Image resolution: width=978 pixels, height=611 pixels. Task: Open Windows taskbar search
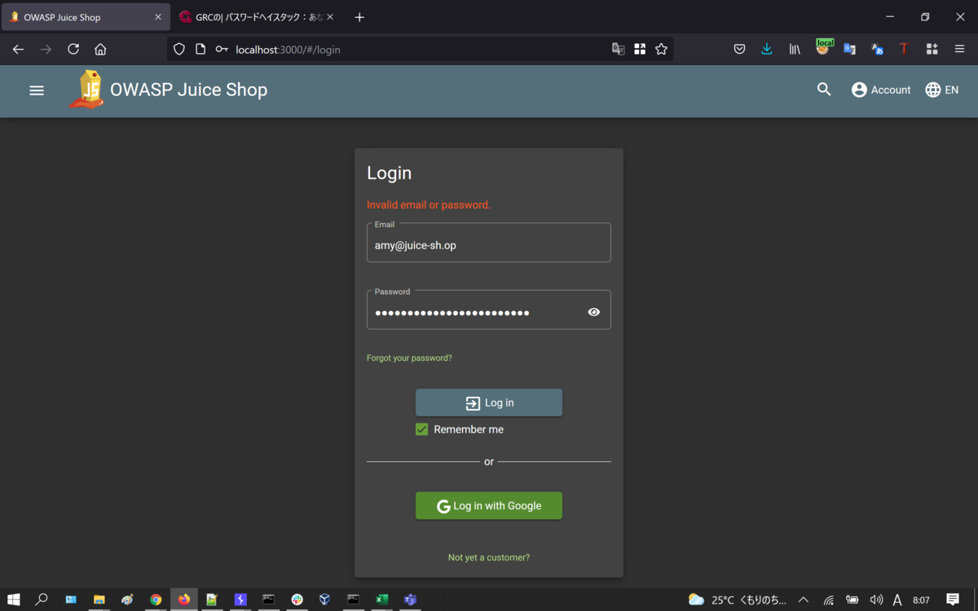tap(42, 600)
